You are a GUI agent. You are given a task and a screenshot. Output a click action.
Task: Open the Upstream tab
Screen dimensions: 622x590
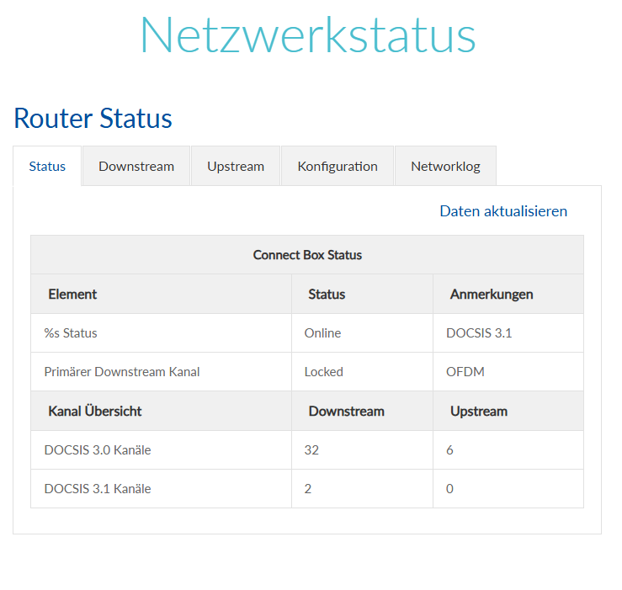236,166
